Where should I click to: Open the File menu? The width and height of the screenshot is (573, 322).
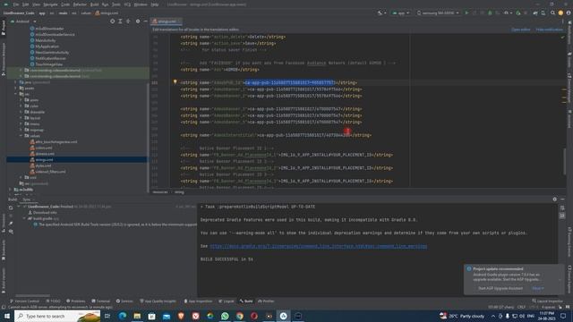16,4
